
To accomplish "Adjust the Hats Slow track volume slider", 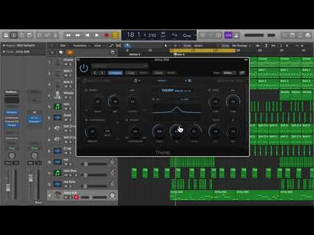I will tap(94, 175).
